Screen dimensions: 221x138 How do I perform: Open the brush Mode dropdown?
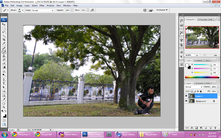click(43, 10)
